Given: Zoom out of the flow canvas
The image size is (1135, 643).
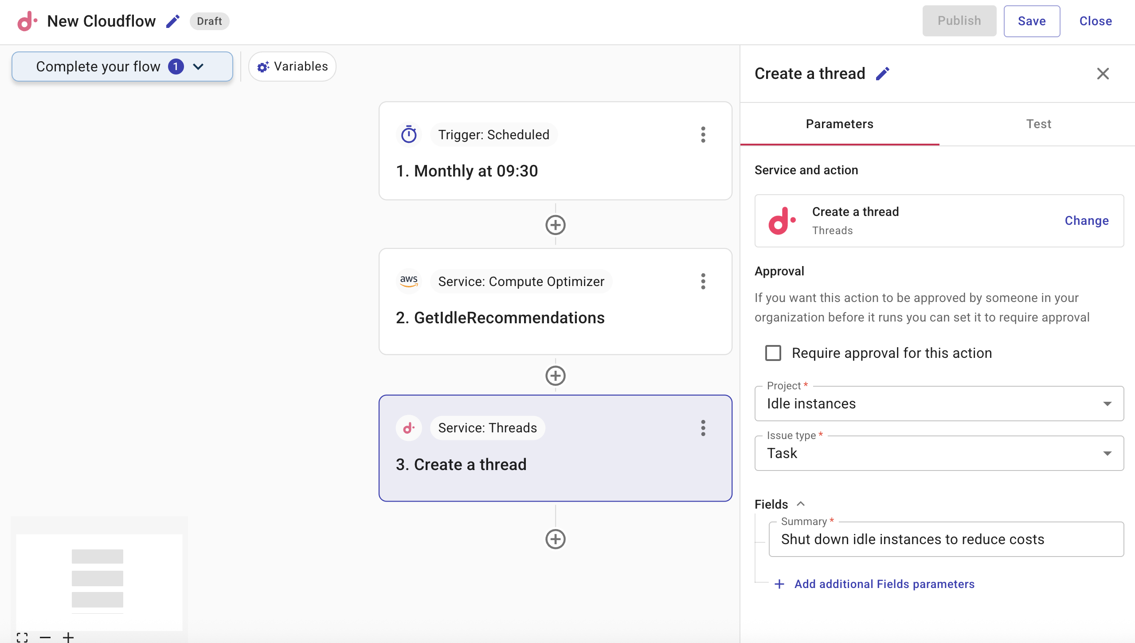Looking at the screenshot, I should [x=45, y=638].
